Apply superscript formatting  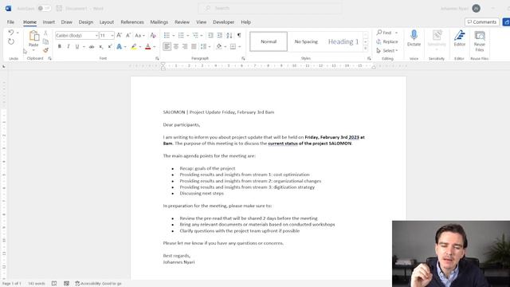110,47
